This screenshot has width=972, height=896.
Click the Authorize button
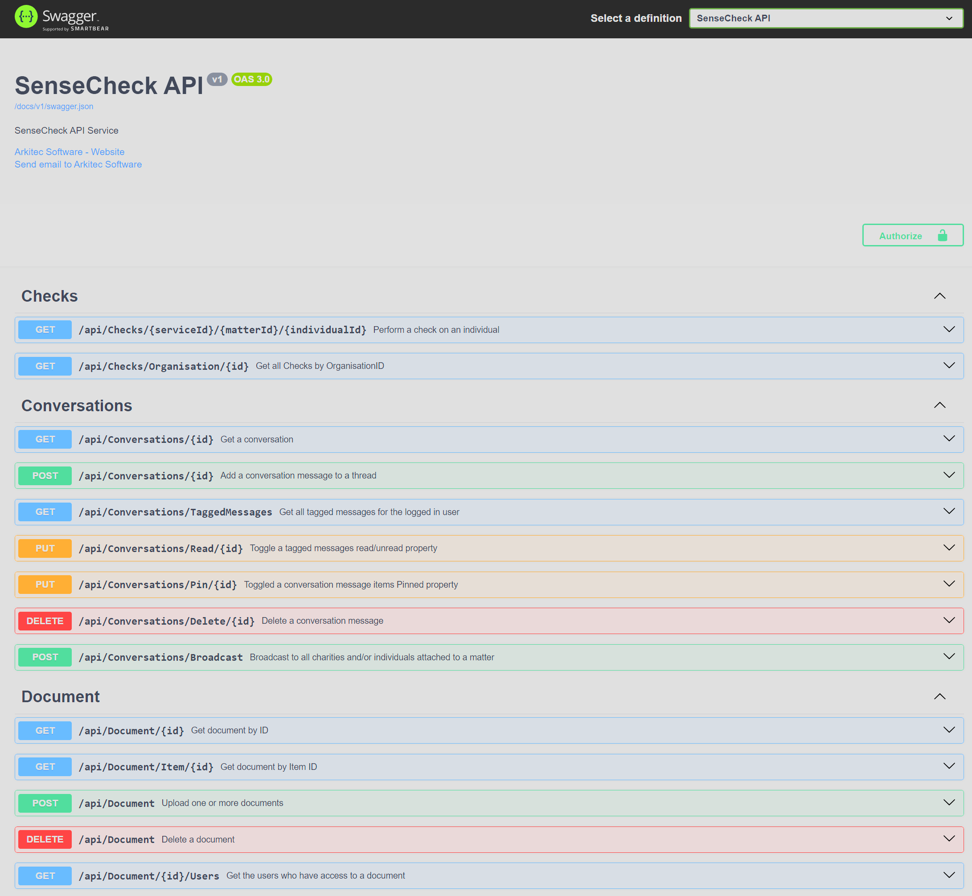(912, 235)
